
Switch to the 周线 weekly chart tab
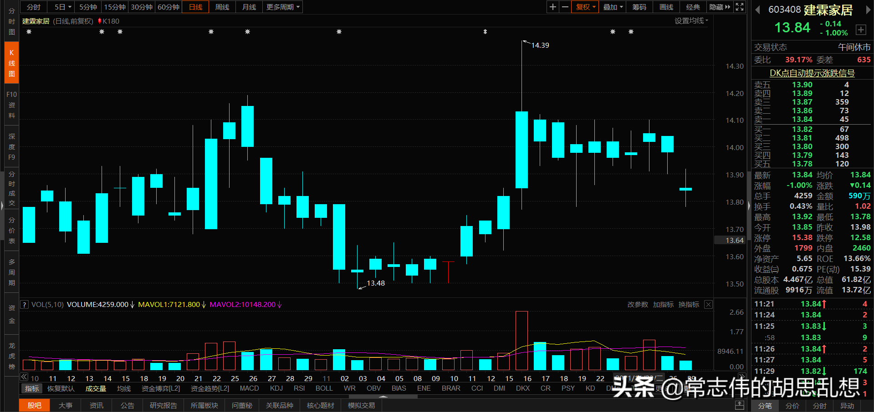point(222,7)
